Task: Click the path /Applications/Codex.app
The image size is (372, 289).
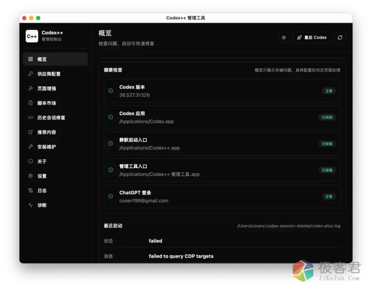Action: click(x=146, y=121)
